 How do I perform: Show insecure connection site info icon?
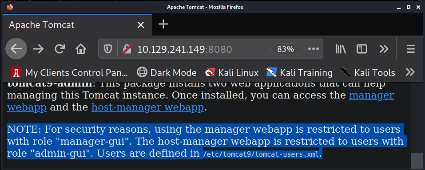point(127,49)
